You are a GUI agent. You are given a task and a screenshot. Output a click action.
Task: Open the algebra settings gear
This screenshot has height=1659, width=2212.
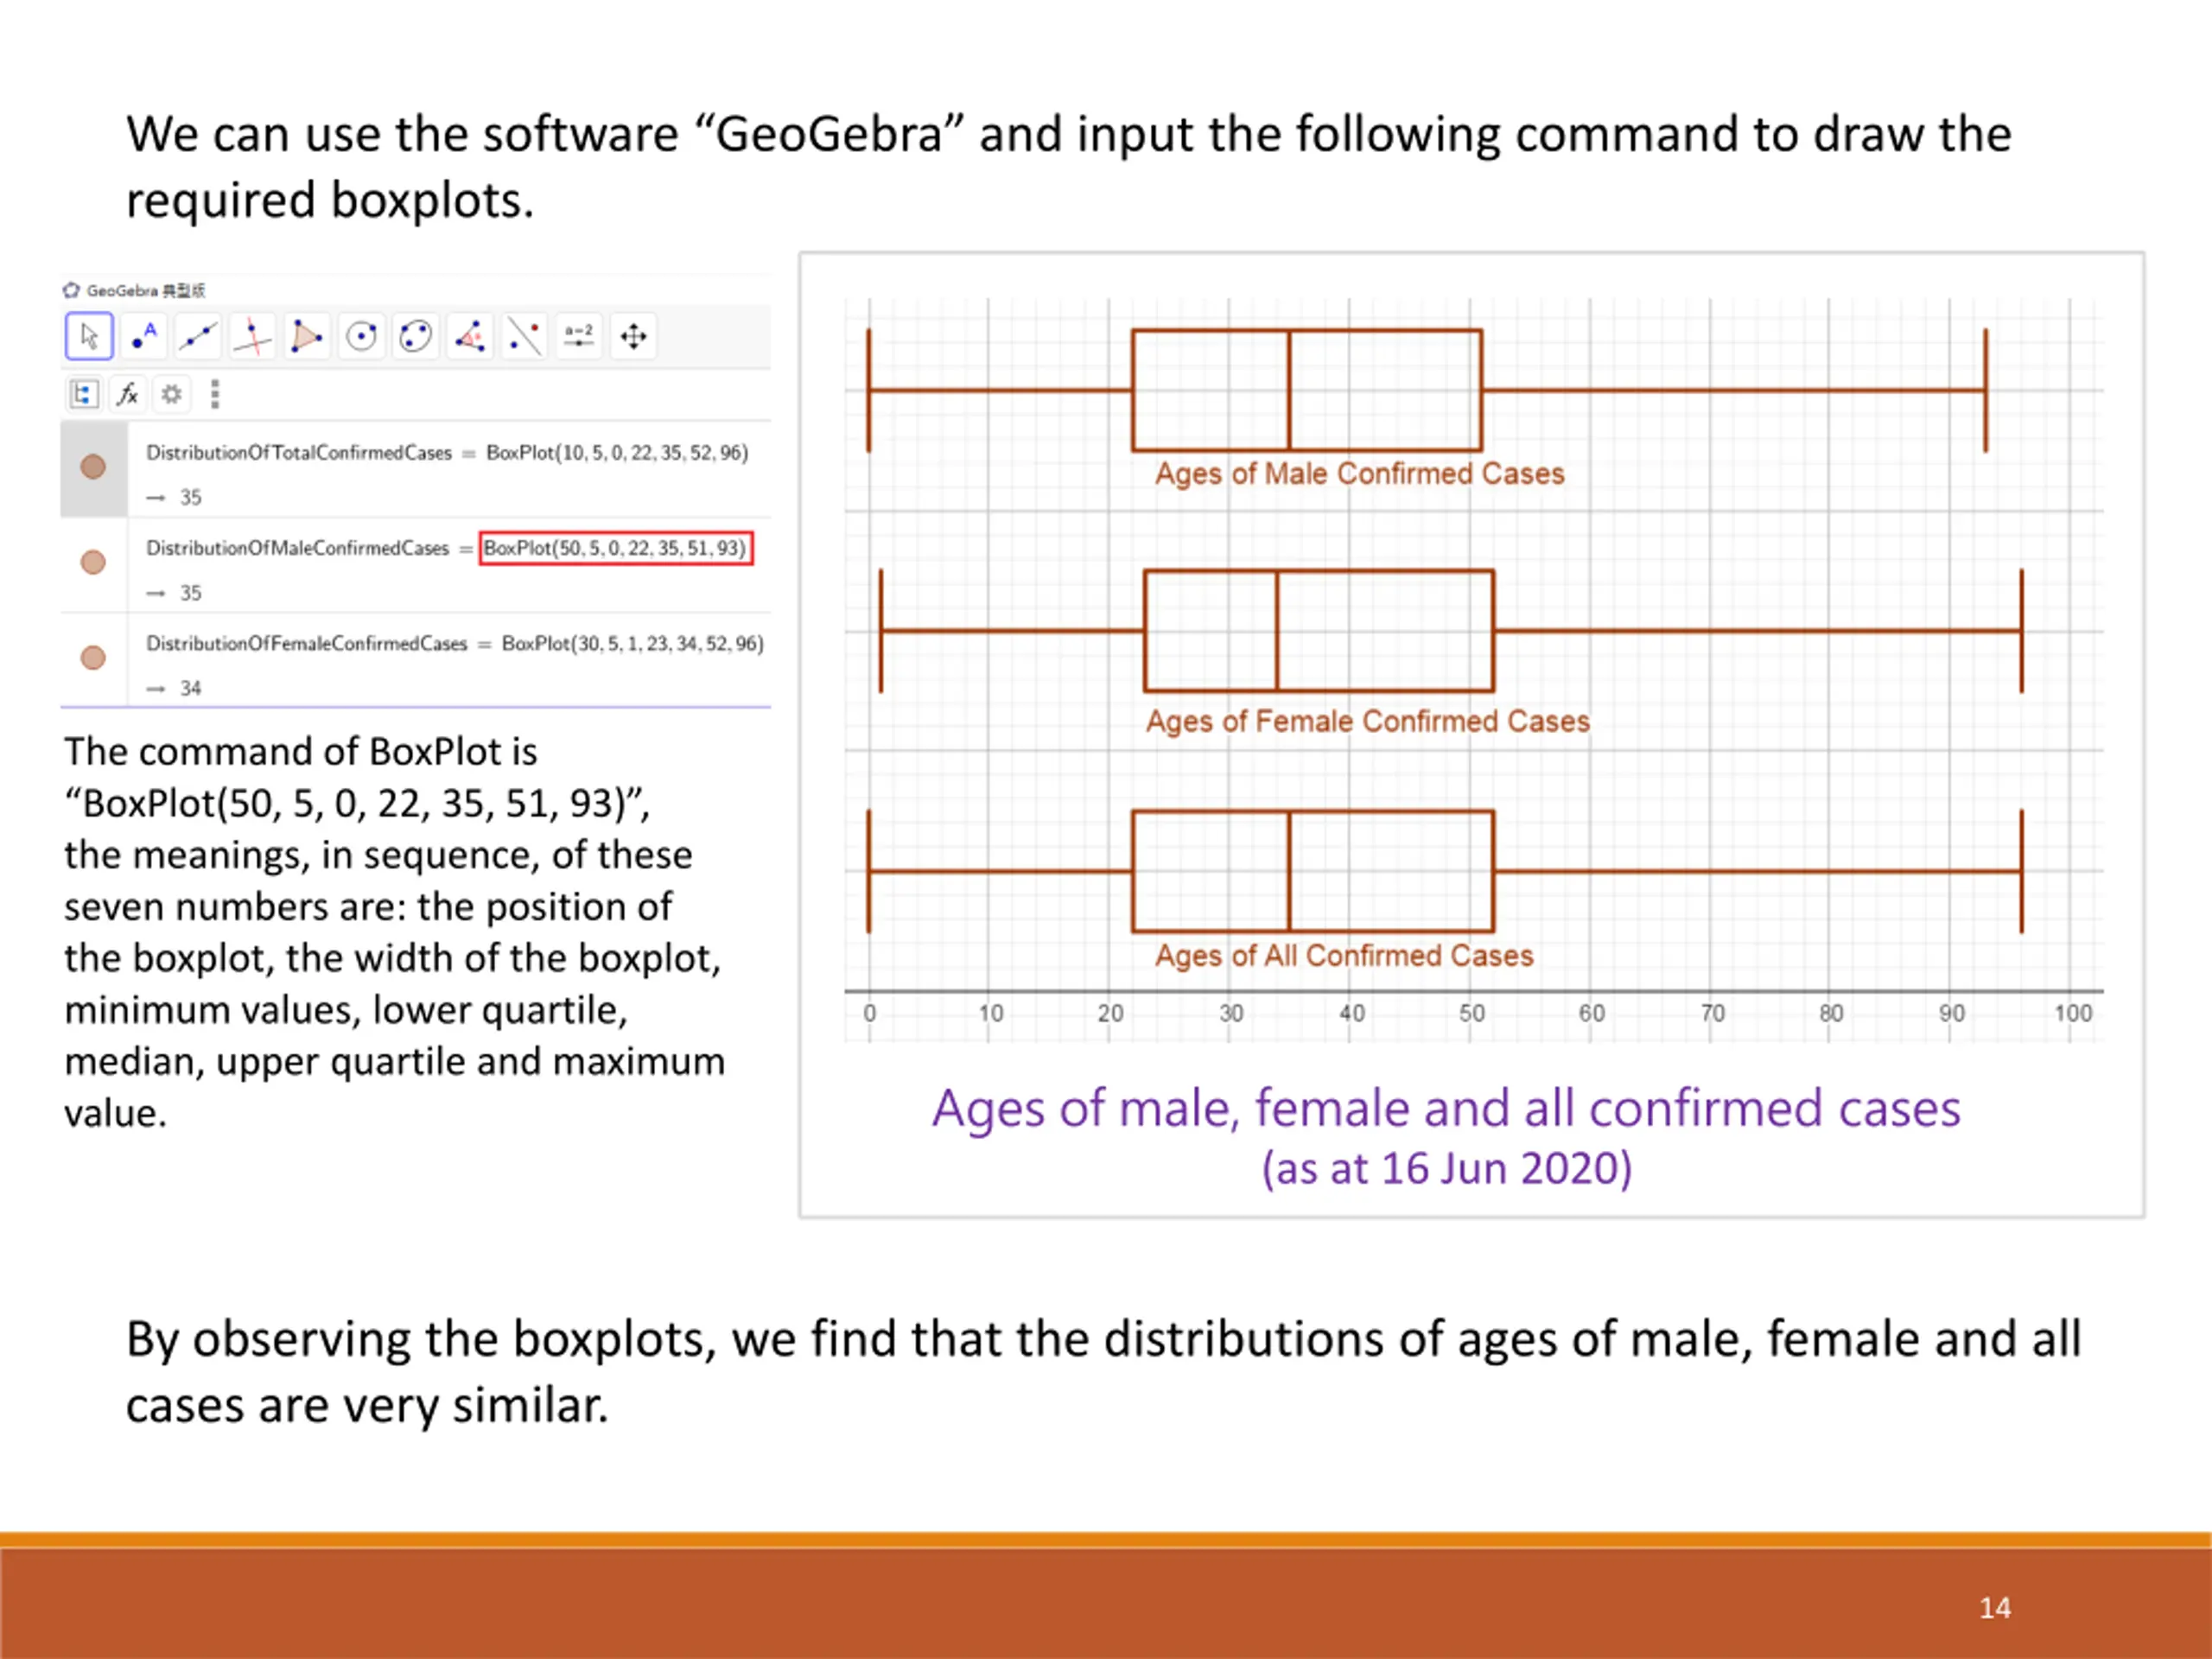(172, 394)
